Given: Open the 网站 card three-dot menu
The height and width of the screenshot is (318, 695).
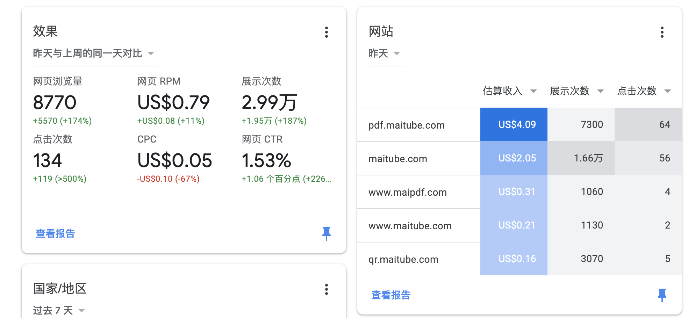Looking at the screenshot, I should [x=662, y=32].
